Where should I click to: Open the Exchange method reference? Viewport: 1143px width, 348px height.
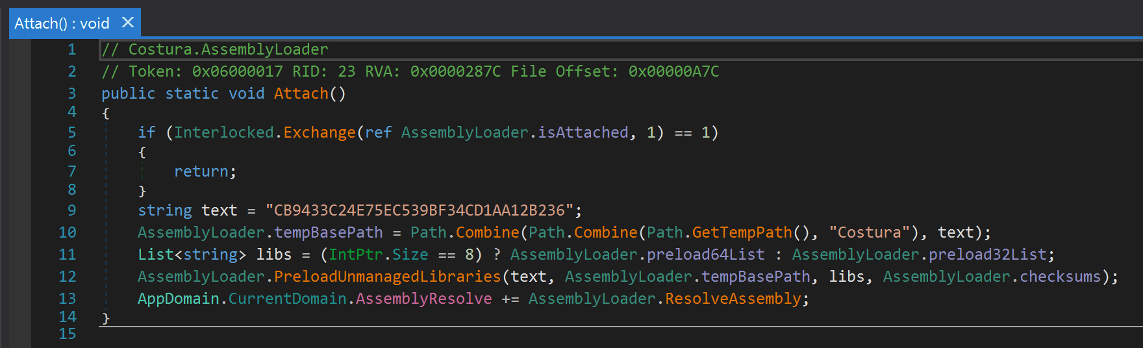(320, 132)
